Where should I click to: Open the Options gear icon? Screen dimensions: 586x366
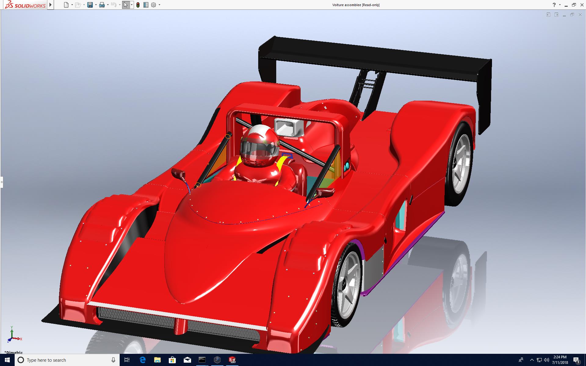tap(154, 5)
